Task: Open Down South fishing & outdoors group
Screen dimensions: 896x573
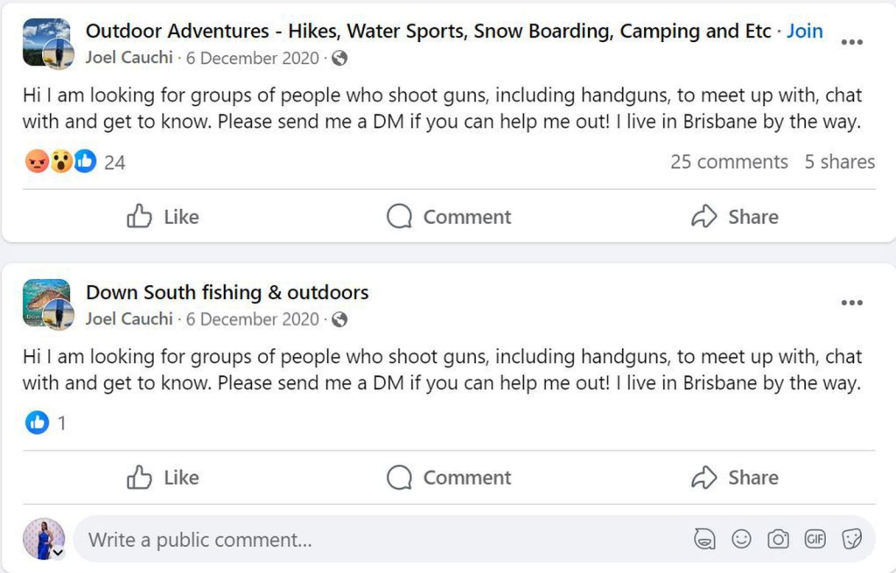Action: tap(227, 292)
